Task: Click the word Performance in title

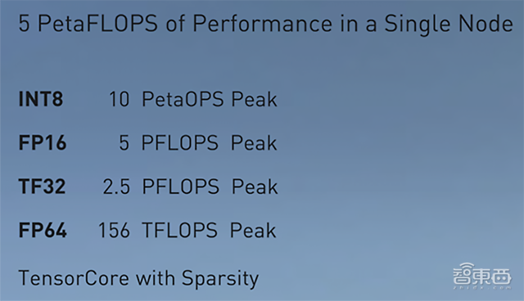Action: (x=263, y=24)
